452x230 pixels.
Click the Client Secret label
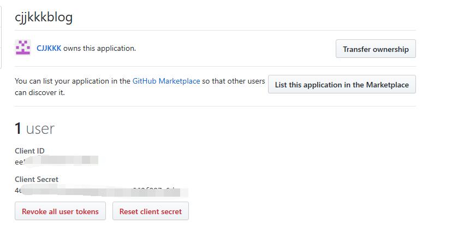point(36,179)
